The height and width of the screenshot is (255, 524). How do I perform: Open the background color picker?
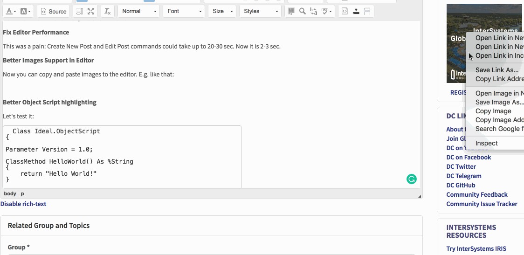26,11
